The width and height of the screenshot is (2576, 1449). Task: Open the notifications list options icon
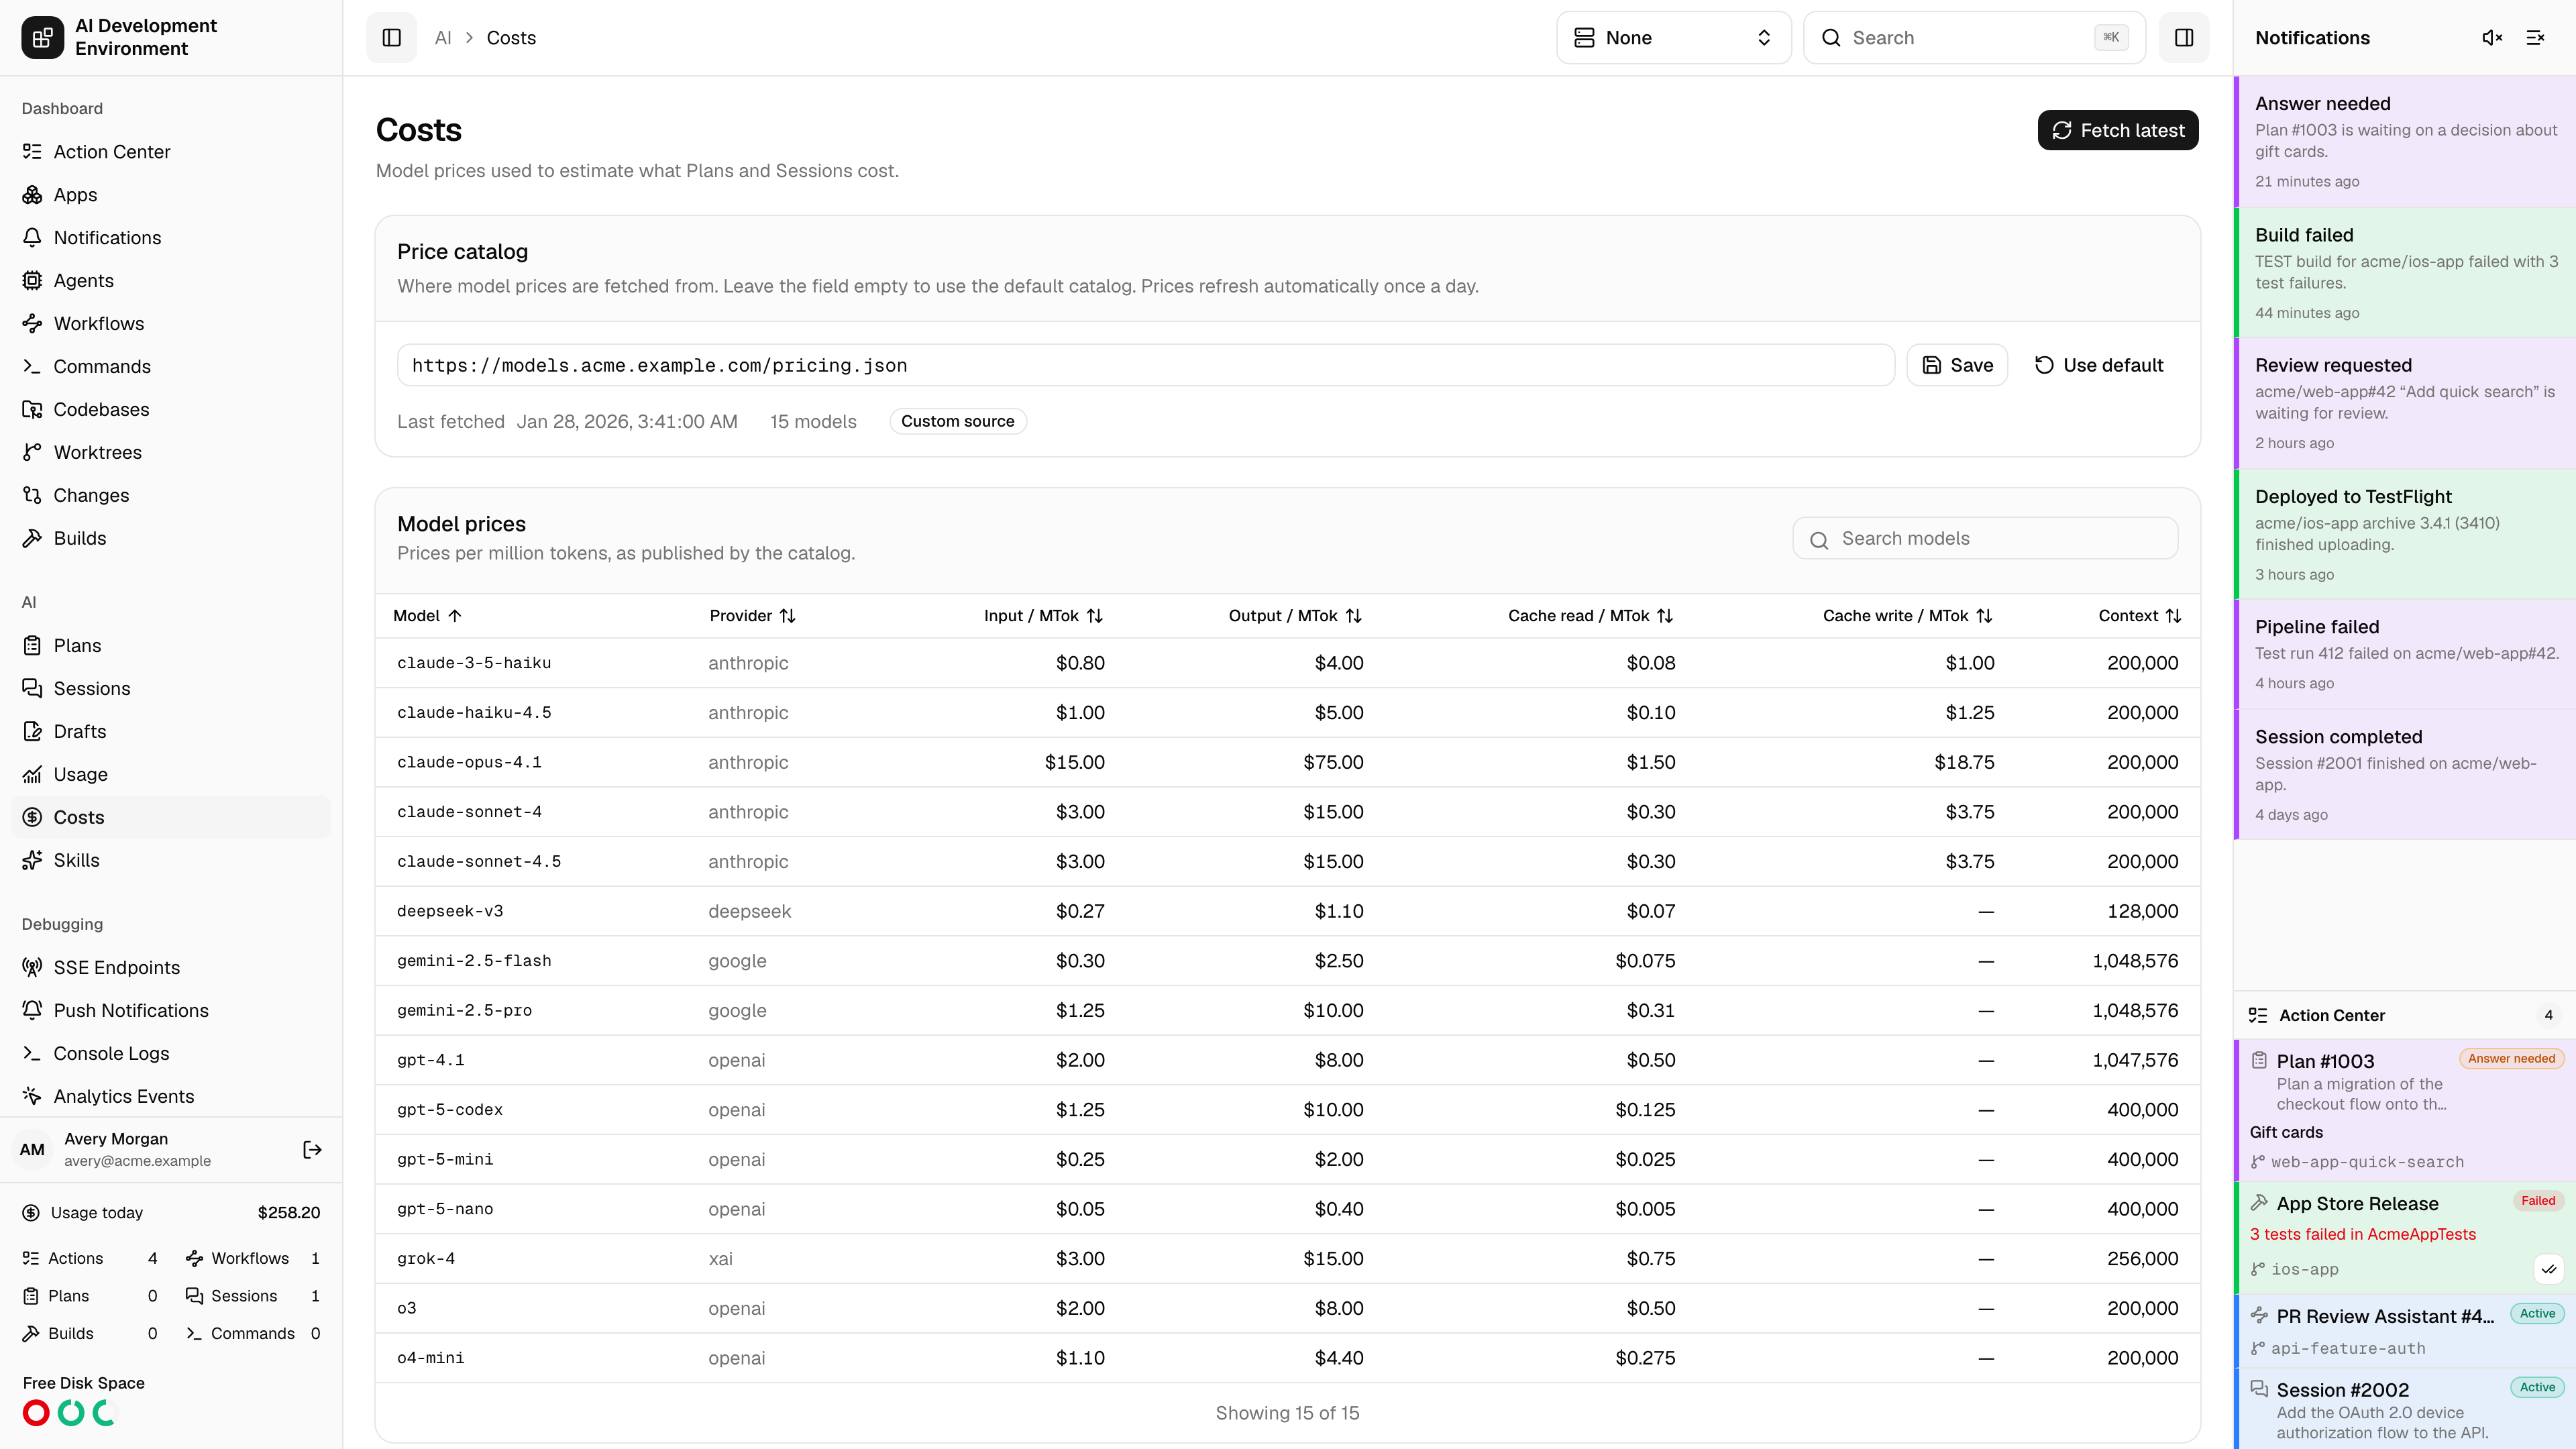coord(2535,38)
